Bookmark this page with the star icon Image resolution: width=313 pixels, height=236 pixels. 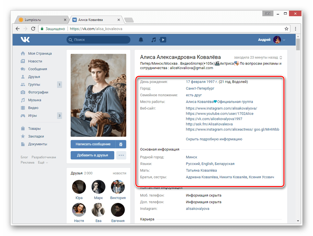pyautogui.click(x=286, y=29)
